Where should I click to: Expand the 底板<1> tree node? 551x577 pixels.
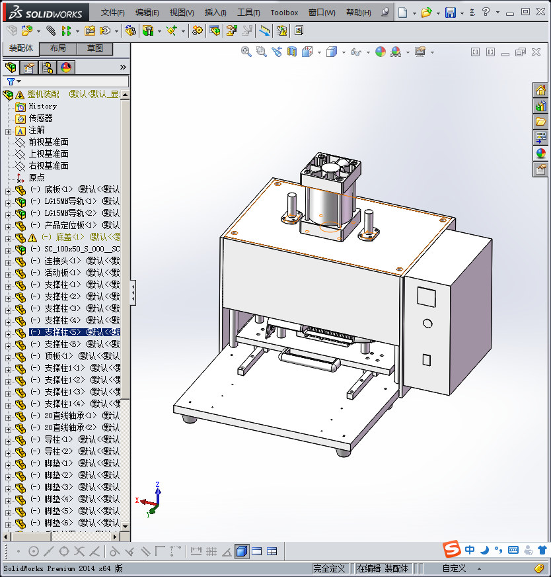tap(8, 190)
